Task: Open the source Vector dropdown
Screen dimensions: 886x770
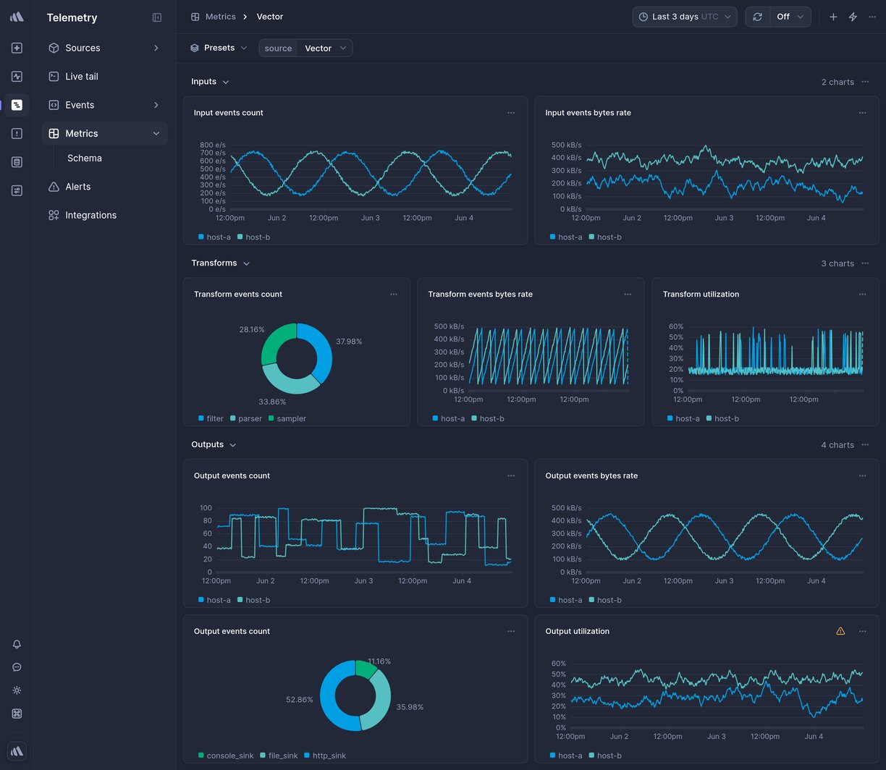Action: (325, 48)
